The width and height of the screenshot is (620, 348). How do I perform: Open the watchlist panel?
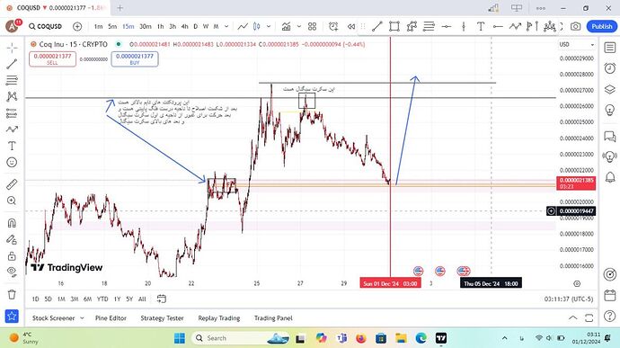[610, 48]
